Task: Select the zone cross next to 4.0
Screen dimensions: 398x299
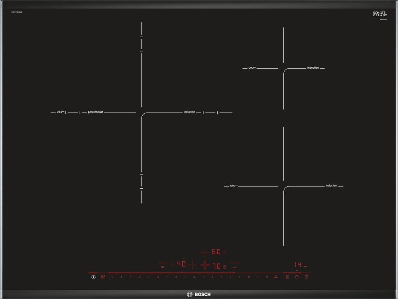Action: [193, 265]
